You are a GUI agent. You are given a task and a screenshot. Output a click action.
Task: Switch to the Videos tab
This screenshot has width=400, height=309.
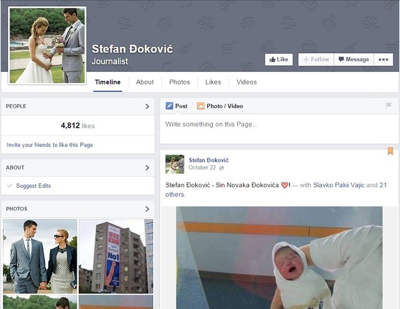tap(246, 82)
